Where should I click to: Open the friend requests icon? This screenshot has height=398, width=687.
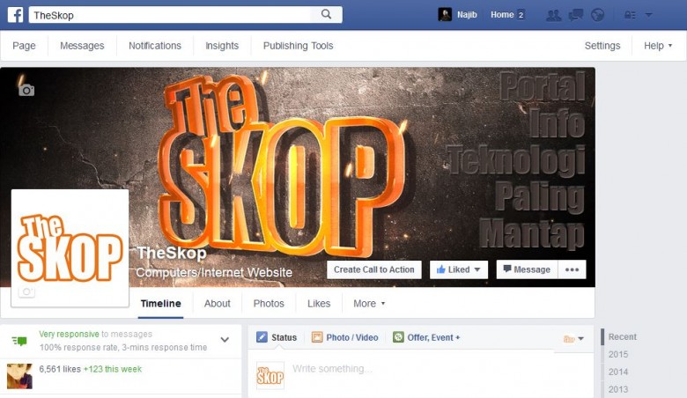click(x=554, y=15)
